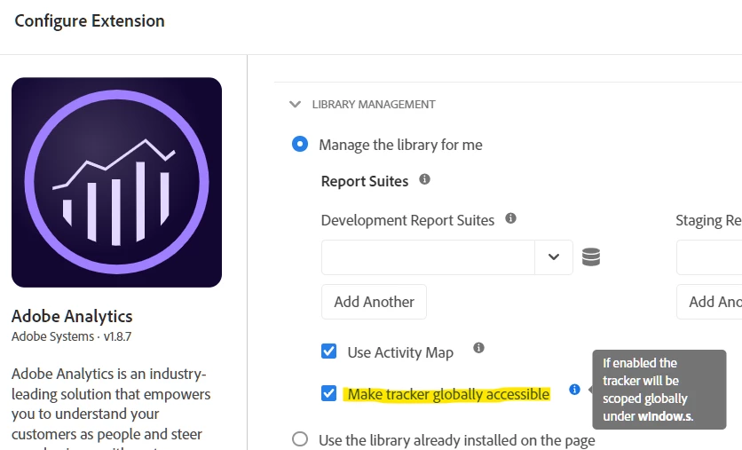
Task: Click the Development Report Suites label
Action: coord(407,220)
